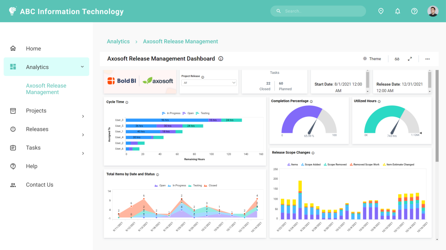Screen dimensions: 446x250
Task: Expand the dashboard to fullscreen
Action: (410, 59)
